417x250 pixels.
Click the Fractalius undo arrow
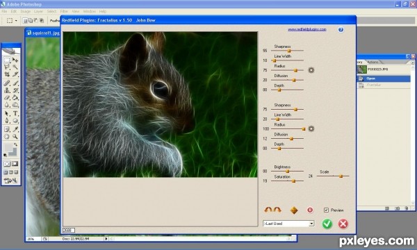point(268,210)
